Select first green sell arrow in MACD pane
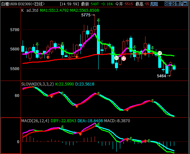 (62, 127)
